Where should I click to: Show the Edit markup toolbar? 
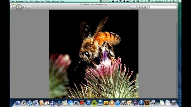[x=145, y=7]
